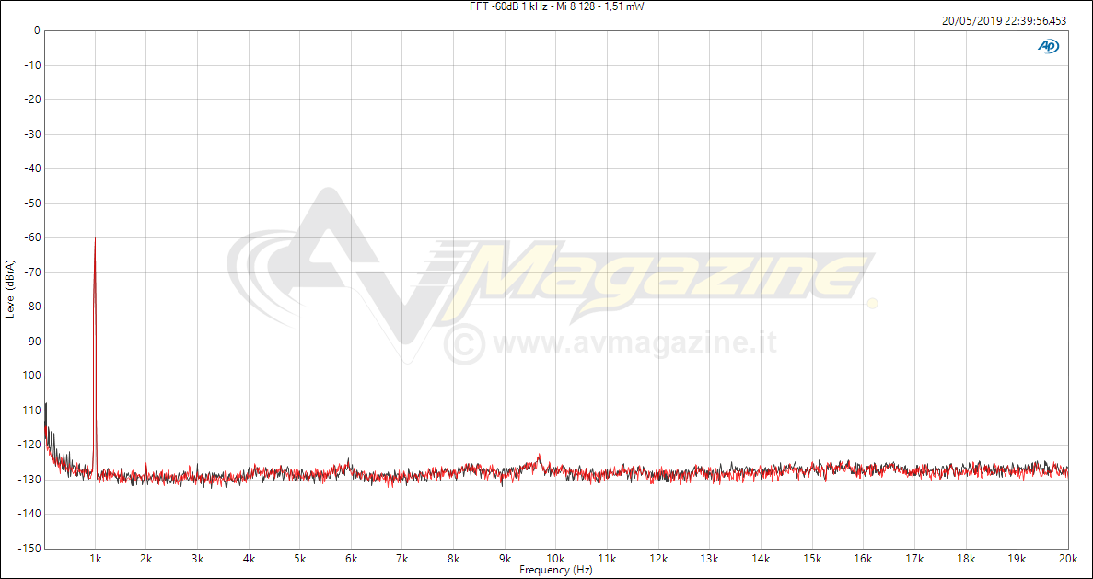Click the -150 label on the Level axis
The image size is (1093, 579).
click(30, 549)
